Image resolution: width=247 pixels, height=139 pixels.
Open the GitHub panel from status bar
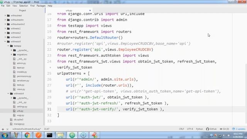point(211,129)
